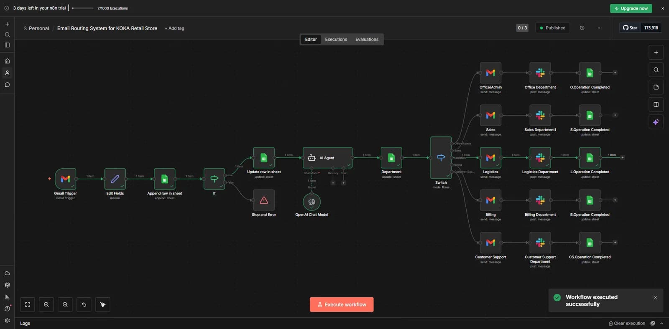
Task: Open settings gear in sidebar
Action: pyautogui.click(x=7, y=321)
